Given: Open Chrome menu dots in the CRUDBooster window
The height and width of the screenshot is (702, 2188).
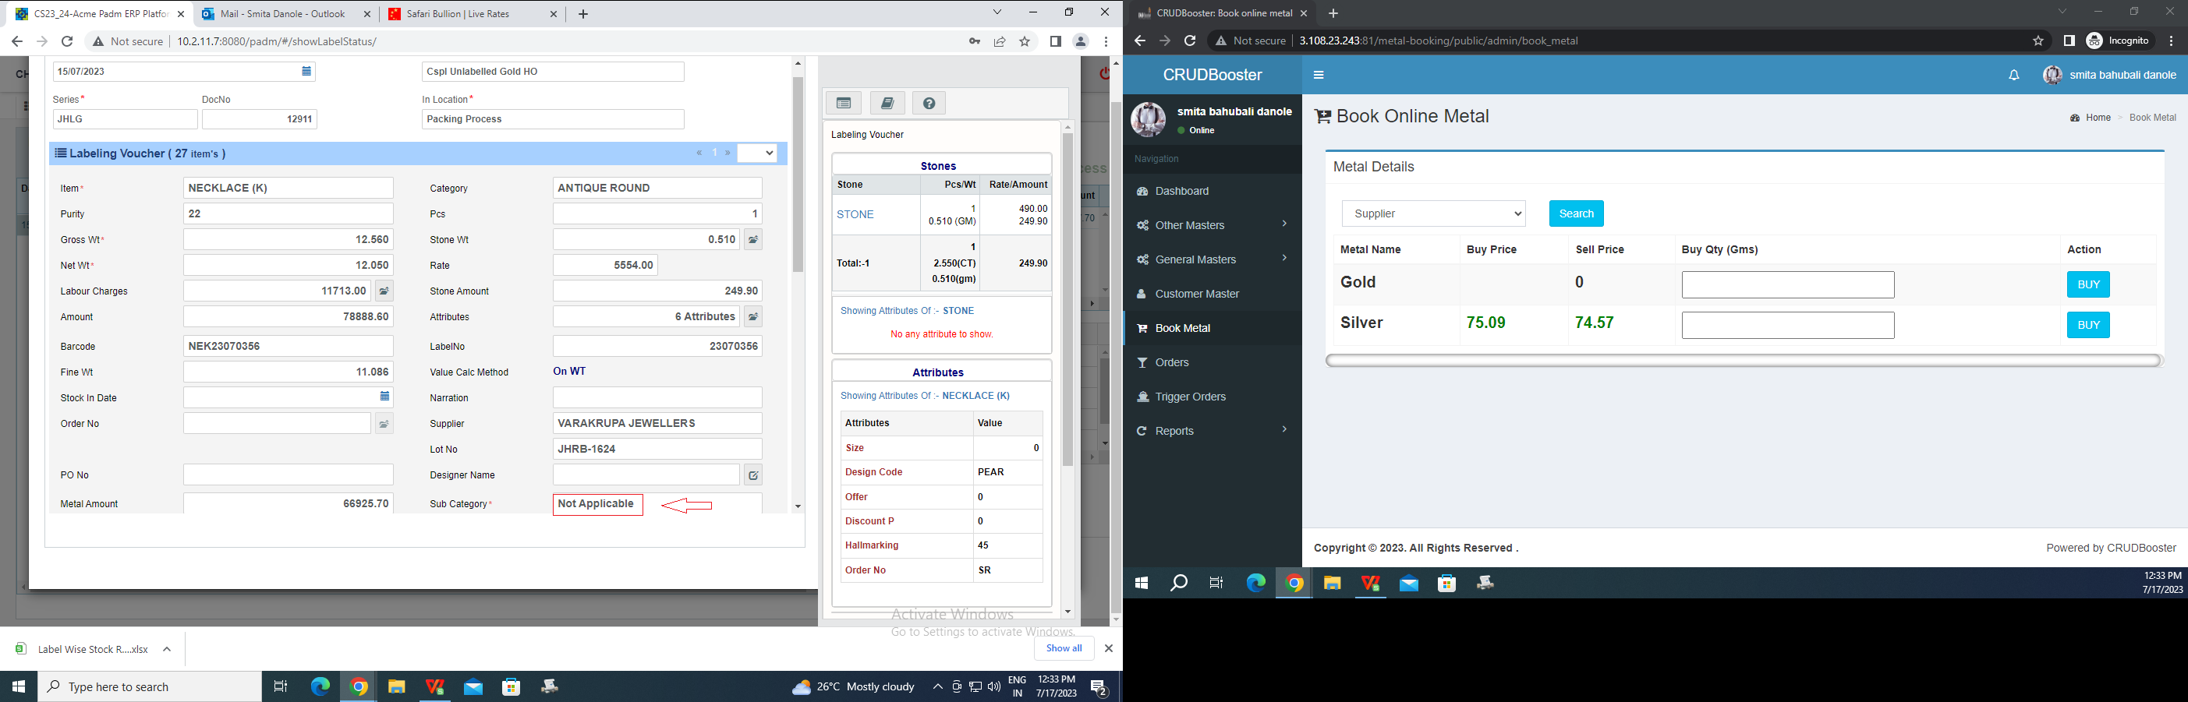Looking at the screenshot, I should click(2171, 41).
